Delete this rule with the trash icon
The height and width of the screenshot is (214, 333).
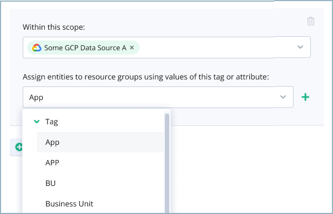(x=311, y=21)
